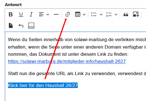The height and width of the screenshot is (101, 146).
Task: Click the insert link icon
Action: (67, 14)
